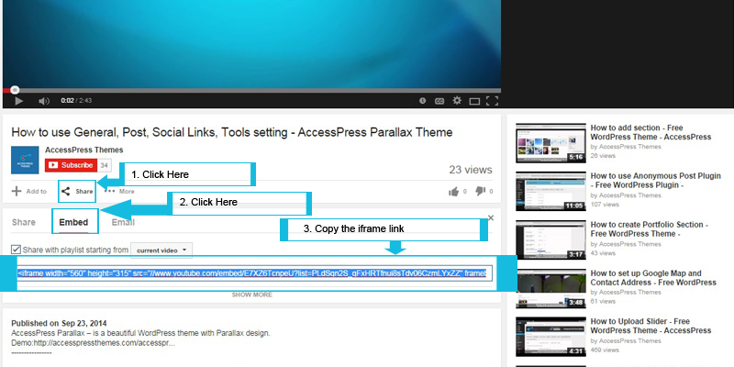Expand embed options with SHOW MORE
Screen dimensions: 734x367
point(251,295)
